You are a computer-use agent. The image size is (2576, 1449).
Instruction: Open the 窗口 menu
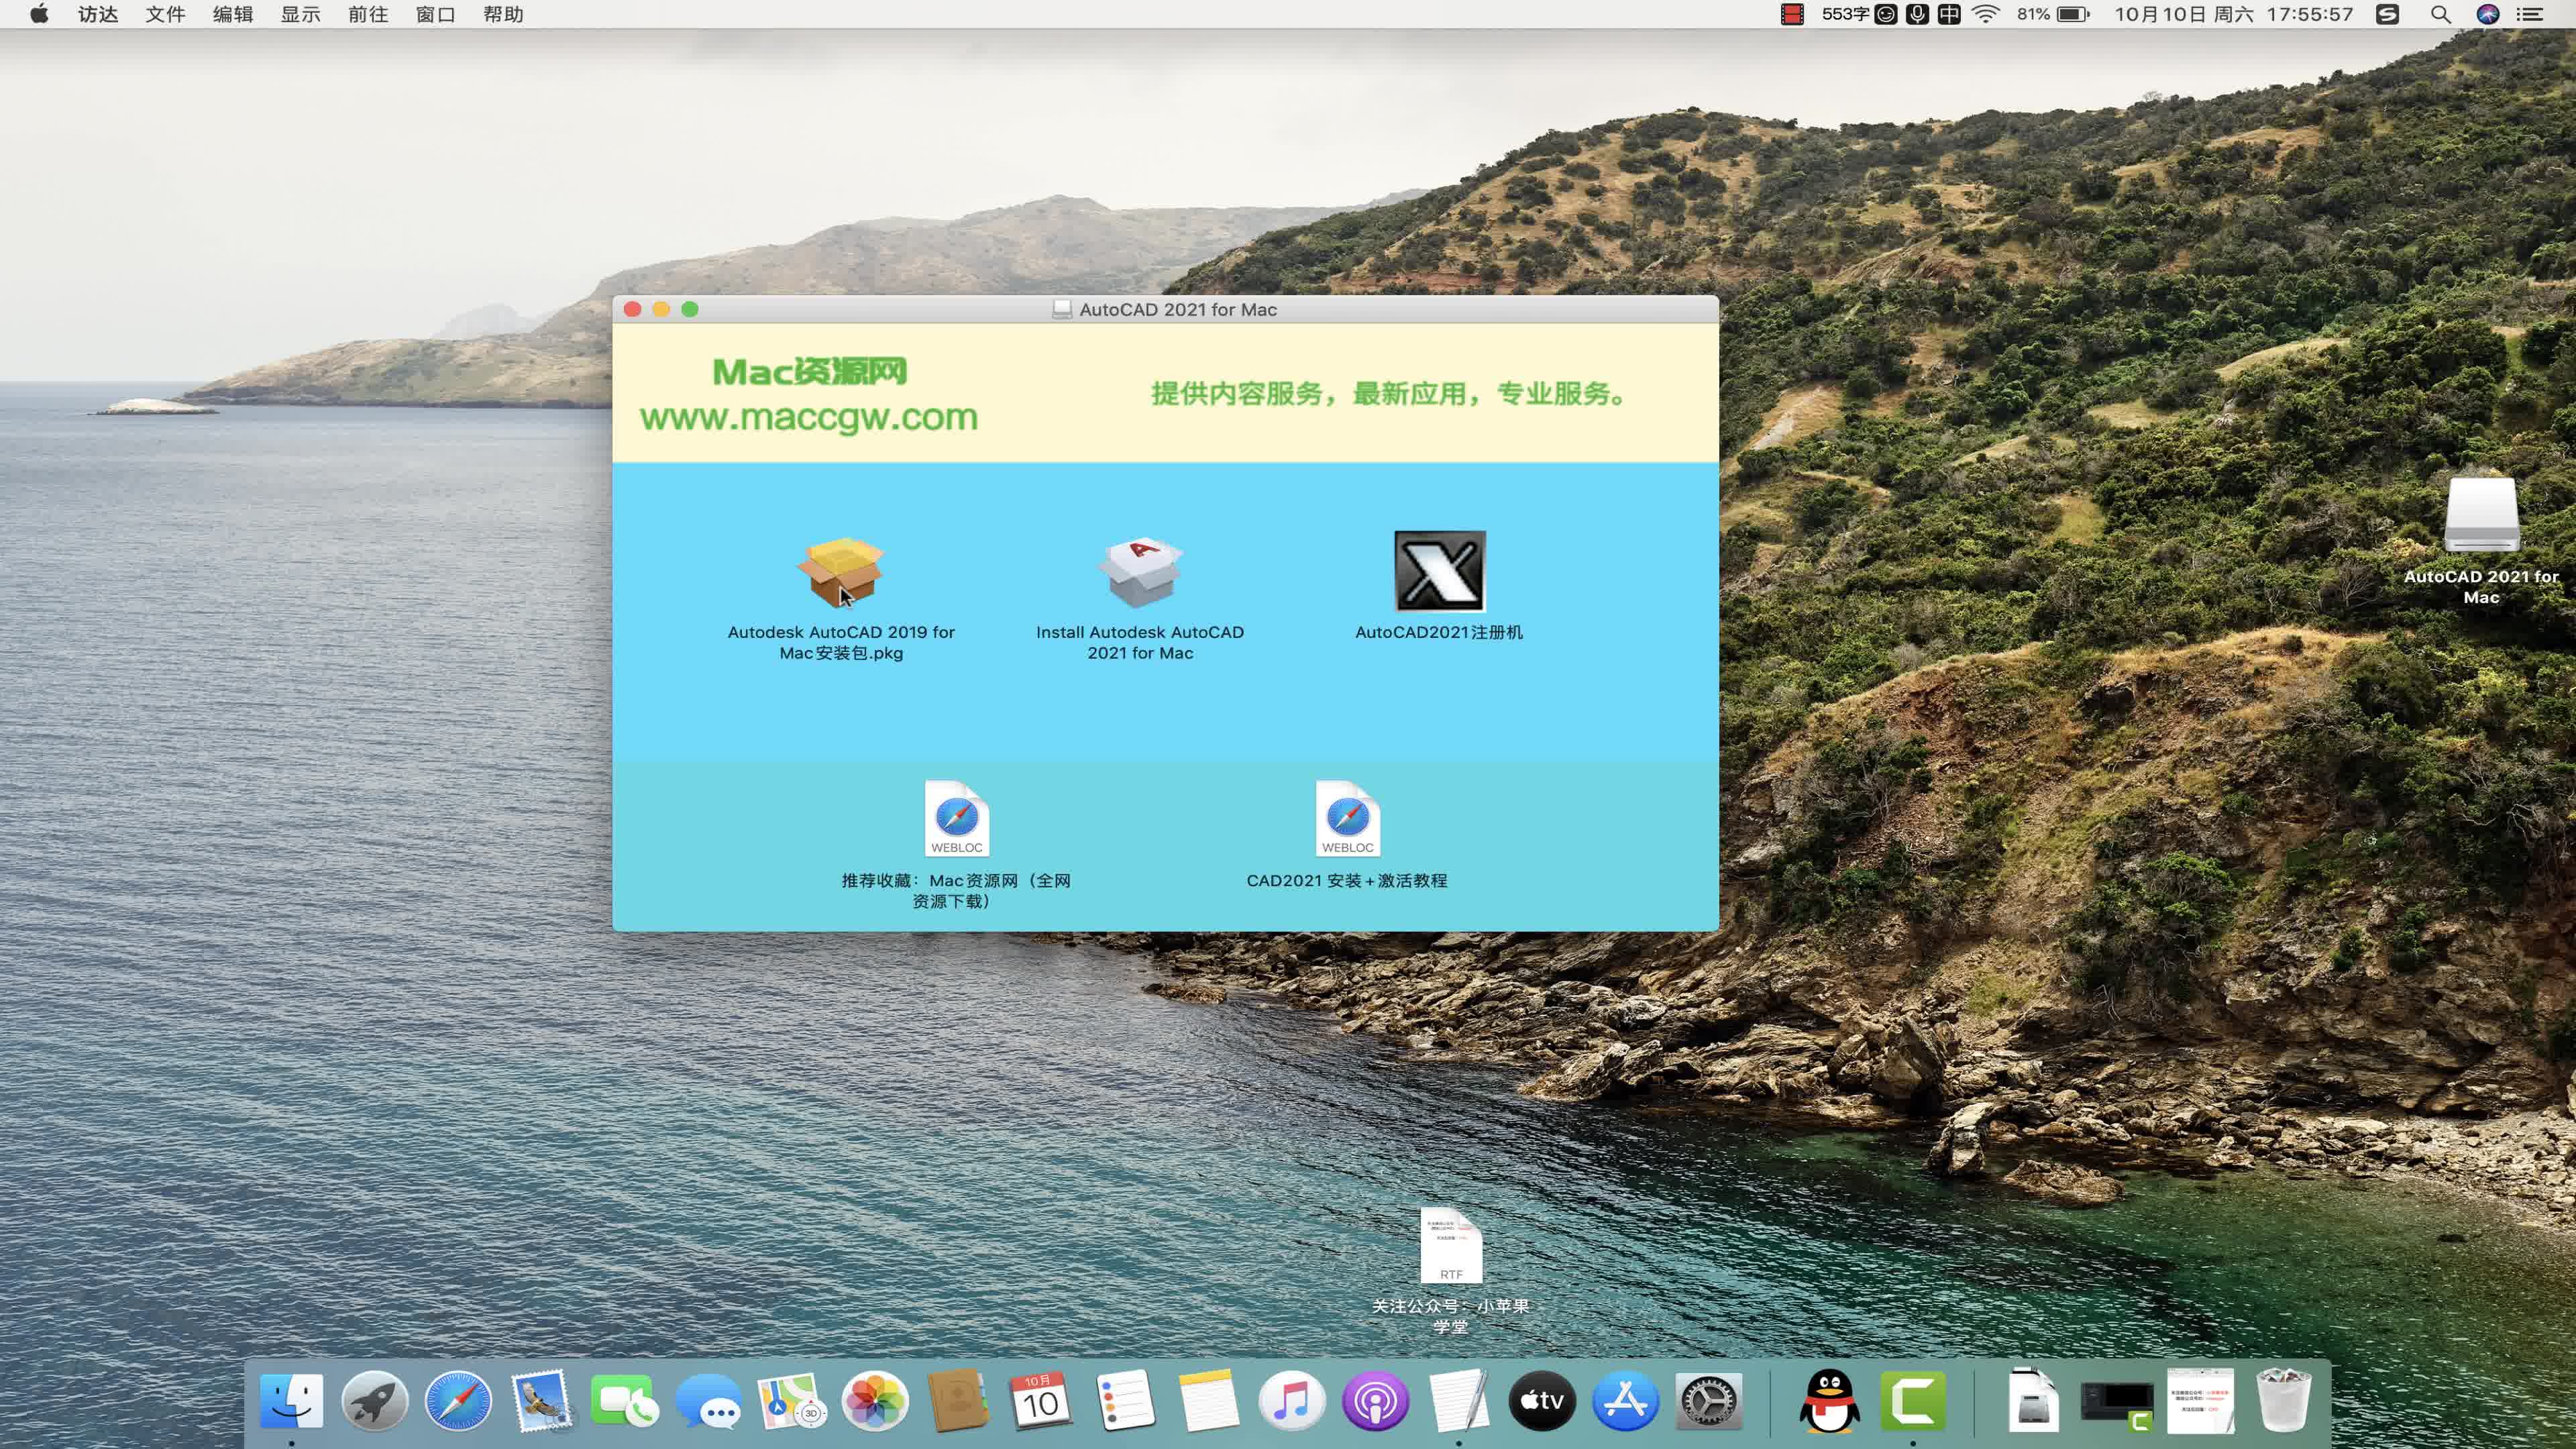(x=435, y=14)
